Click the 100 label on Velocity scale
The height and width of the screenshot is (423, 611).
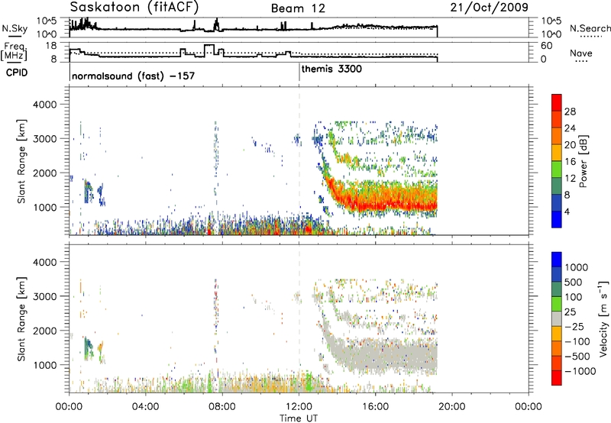(x=574, y=297)
